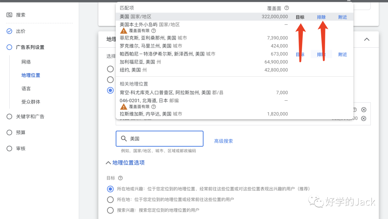Collapse the 地理位置 section chevron
388x219 pixels.
(x=367, y=39)
